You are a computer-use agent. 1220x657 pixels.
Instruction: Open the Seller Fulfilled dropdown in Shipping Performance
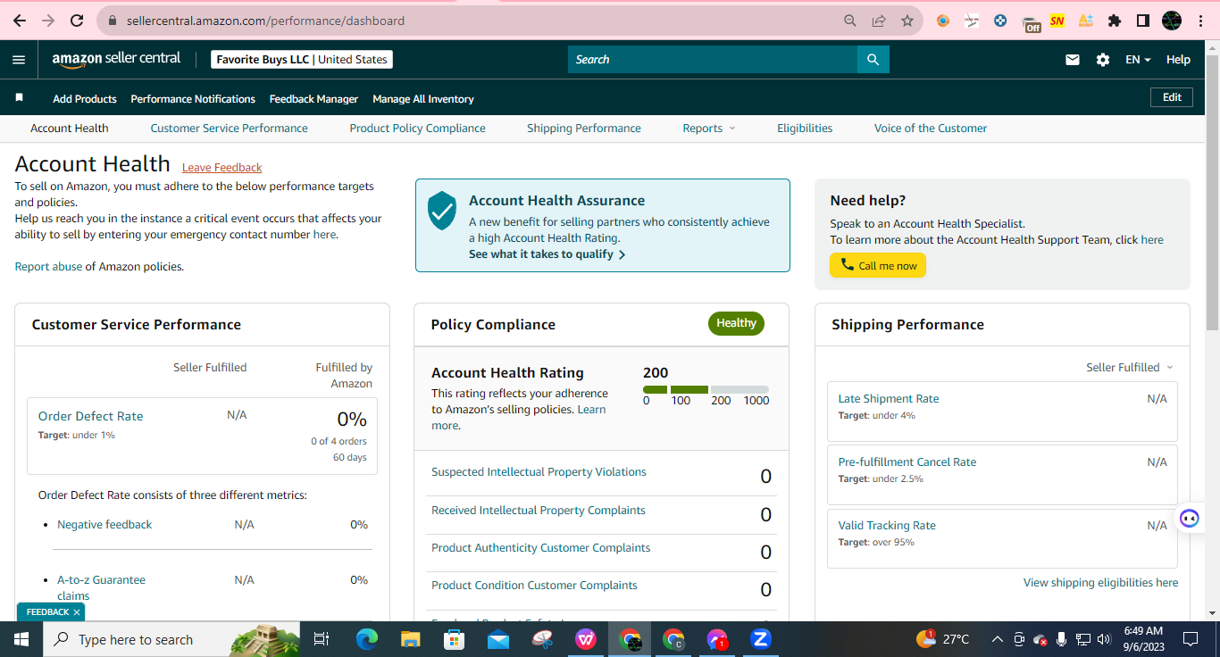coord(1130,367)
